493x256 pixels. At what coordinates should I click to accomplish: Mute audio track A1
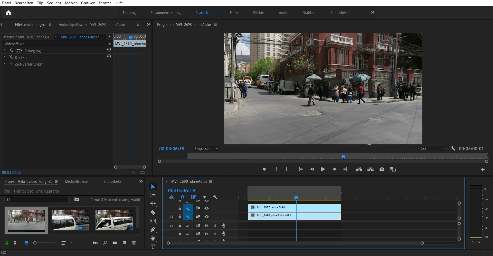206,226
